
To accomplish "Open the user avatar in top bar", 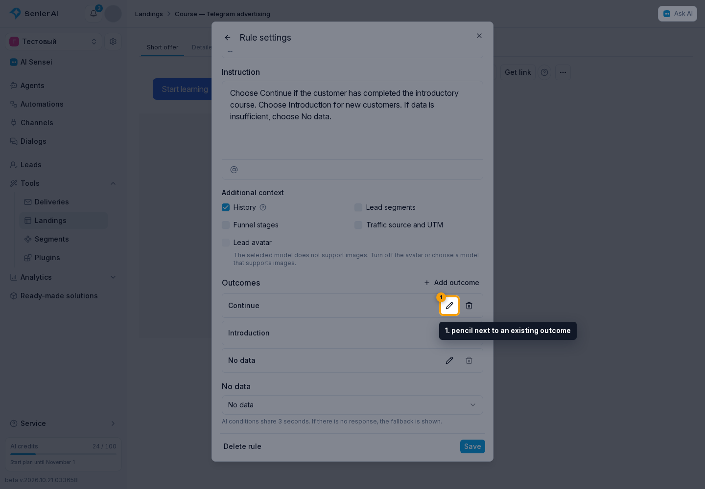I will tap(113, 14).
